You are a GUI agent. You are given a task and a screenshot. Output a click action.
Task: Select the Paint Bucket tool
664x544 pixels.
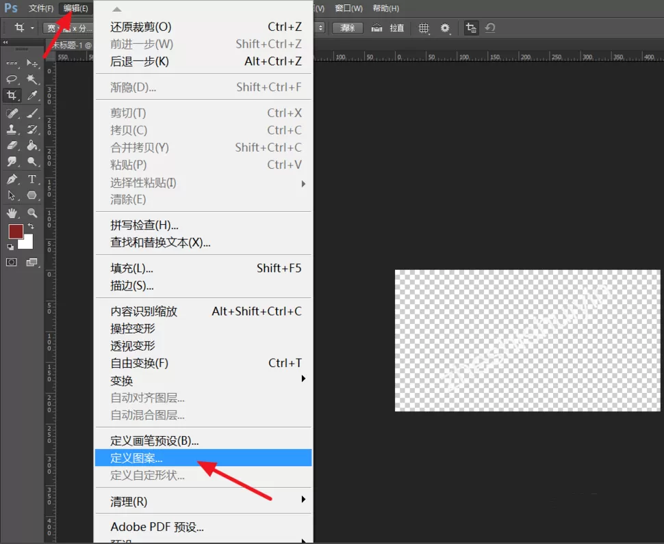click(x=31, y=146)
